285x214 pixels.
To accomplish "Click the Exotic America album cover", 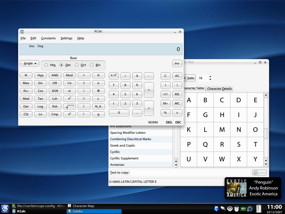I will [237, 188].
